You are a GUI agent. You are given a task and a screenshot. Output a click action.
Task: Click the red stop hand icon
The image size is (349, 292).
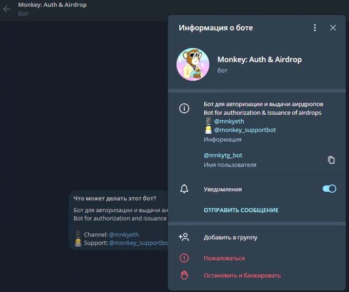coord(184,275)
